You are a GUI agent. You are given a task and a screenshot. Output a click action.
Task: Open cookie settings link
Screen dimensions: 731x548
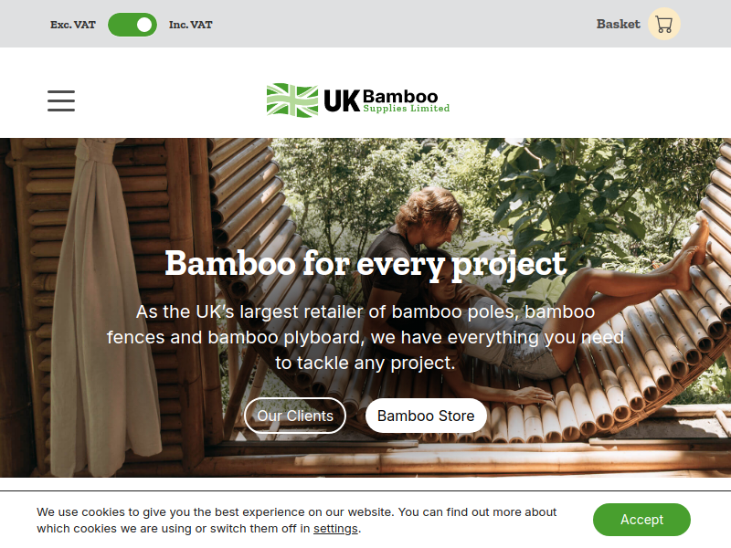[x=335, y=529]
